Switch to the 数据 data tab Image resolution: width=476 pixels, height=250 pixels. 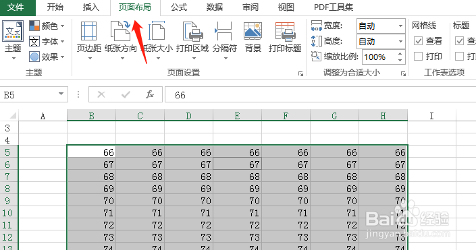coord(215,7)
